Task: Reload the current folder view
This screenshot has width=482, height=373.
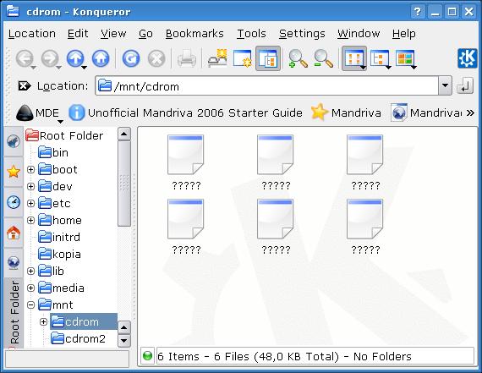Action: point(131,58)
